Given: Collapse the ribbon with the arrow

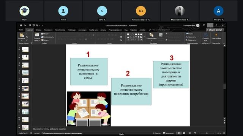Looking at the screenshot, I should pyautogui.click(x=224, y=43).
